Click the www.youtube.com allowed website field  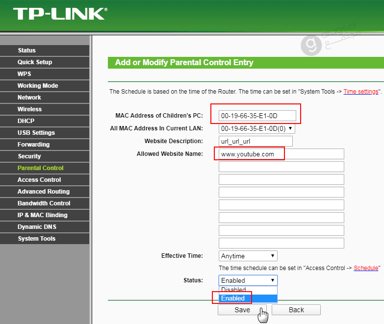(x=281, y=154)
